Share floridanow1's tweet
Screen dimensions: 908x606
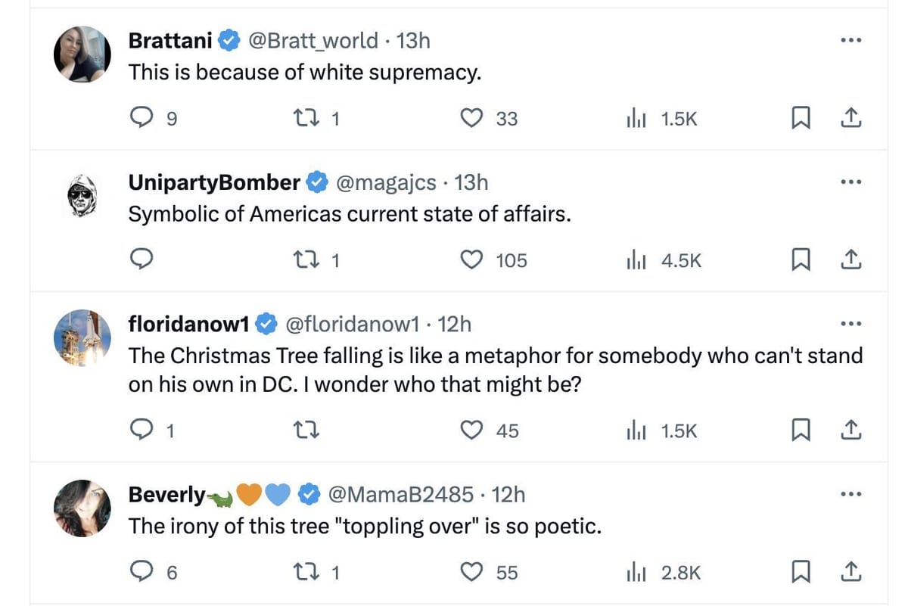coord(850,430)
